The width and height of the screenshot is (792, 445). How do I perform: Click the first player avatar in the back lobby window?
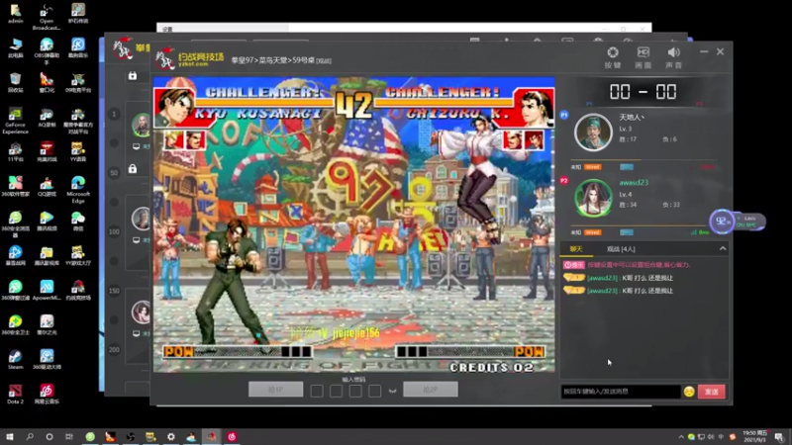tap(141, 125)
